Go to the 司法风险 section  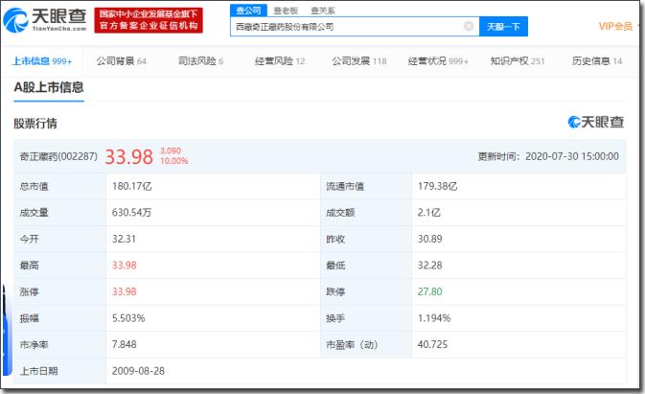(x=200, y=61)
